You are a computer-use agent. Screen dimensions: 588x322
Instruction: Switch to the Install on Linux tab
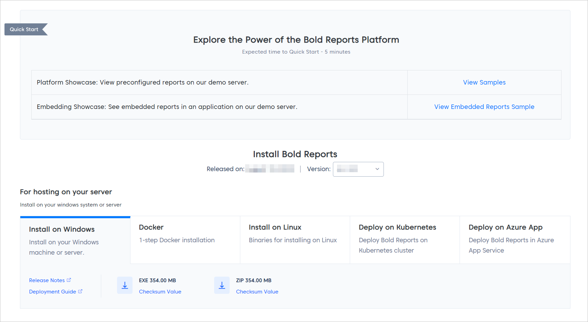click(295, 234)
